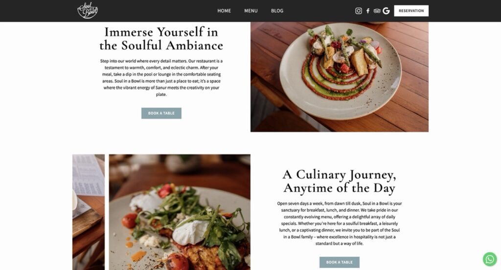
Task: Open the poached eggs dish photo
Action: (180, 212)
